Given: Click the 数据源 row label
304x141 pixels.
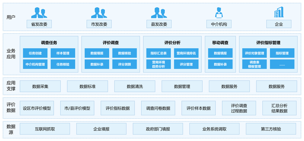Looking at the screenshot, I should (11, 129).
